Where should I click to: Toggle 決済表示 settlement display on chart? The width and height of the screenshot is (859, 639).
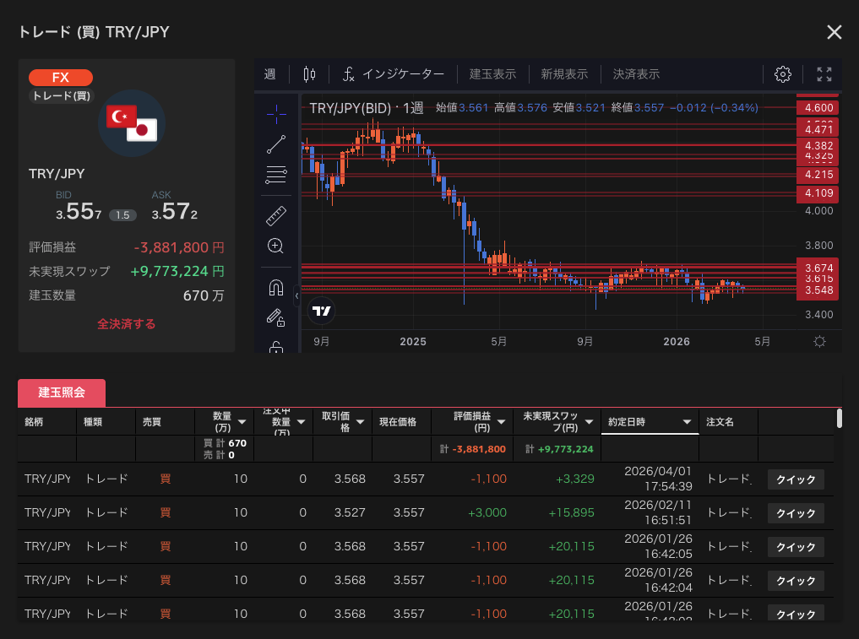(x=636, y=74)
